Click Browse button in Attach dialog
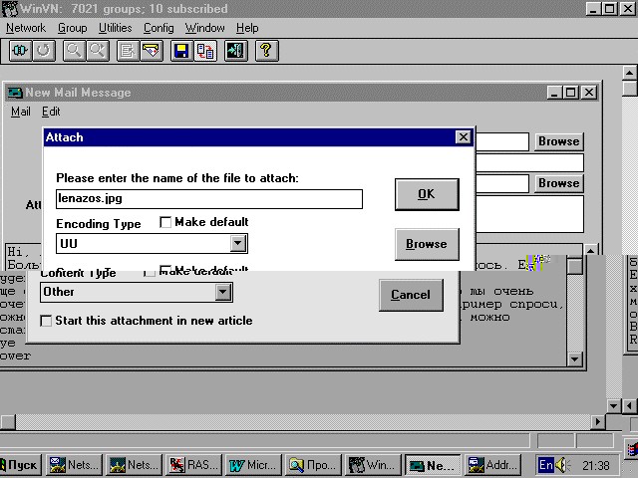Viewport: 638px width, 478px height. click(426, 244)
